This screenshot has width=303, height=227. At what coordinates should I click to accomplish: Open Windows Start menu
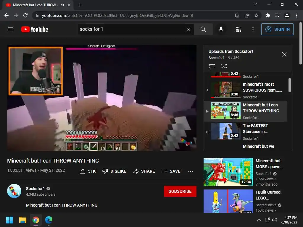tap(9, 220)
